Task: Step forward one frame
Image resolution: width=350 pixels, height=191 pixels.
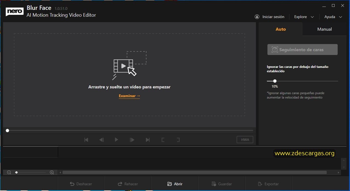Action: [132, 140]
